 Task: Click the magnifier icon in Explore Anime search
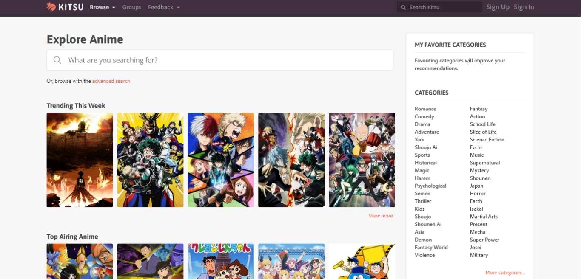point(57,60)
